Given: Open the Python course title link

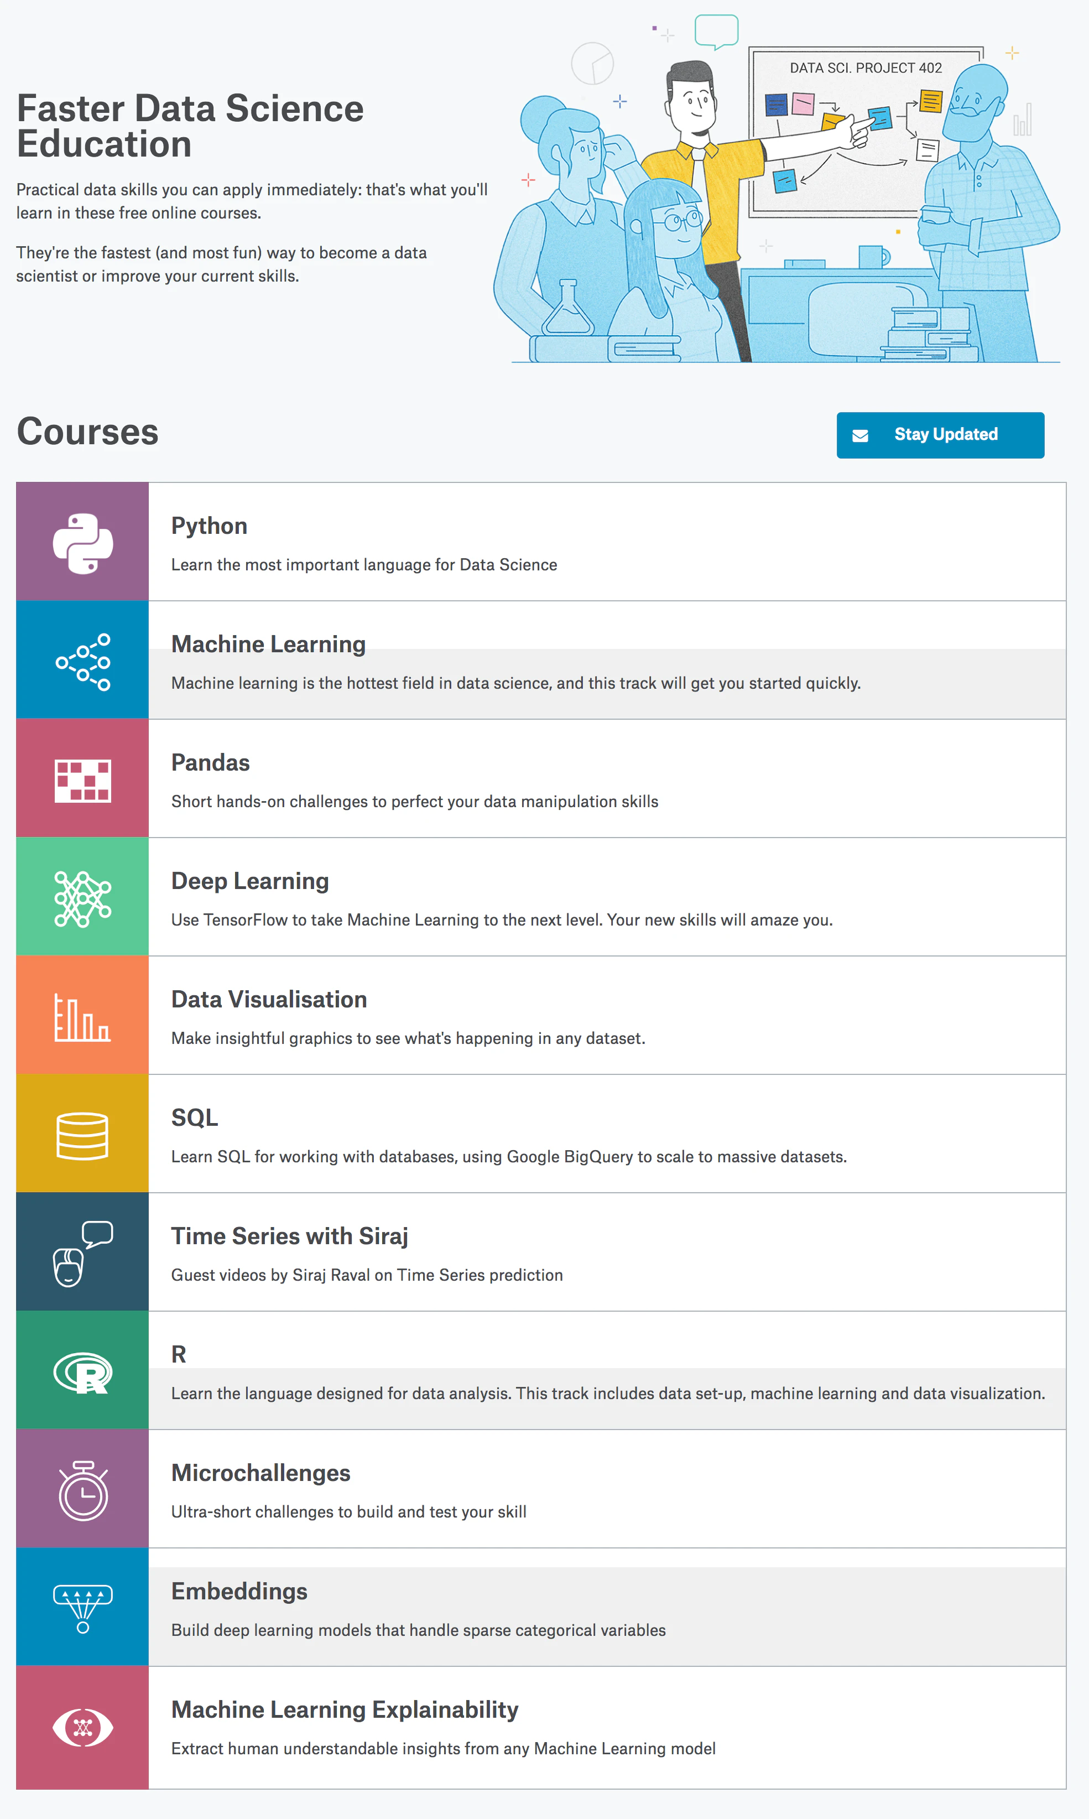Looking at the screenshot, I should [x=209, y=526].
